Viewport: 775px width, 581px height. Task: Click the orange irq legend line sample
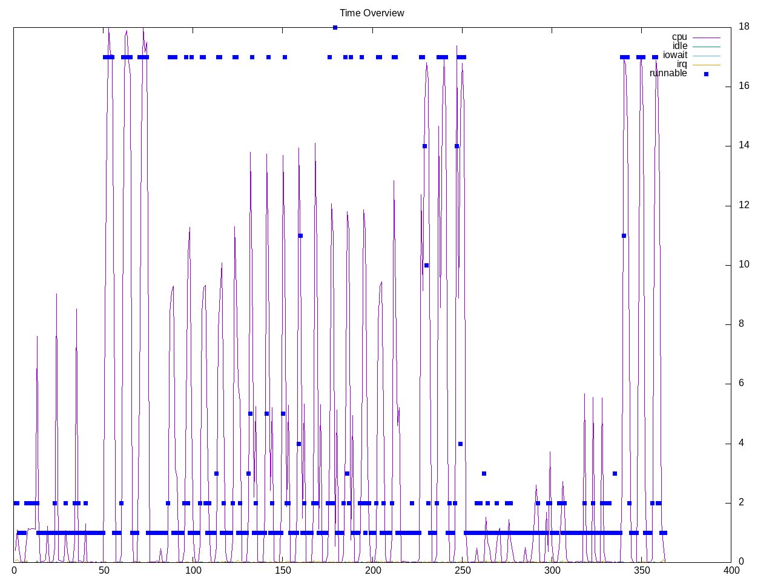click(x=706, y=65)
